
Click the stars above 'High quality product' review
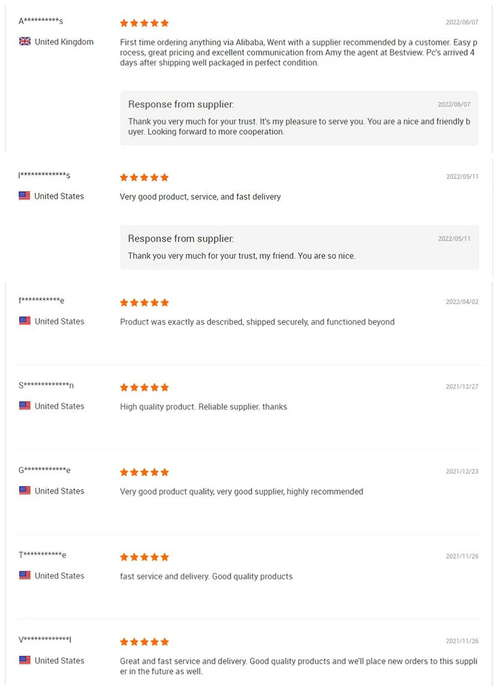pos(144,387)
